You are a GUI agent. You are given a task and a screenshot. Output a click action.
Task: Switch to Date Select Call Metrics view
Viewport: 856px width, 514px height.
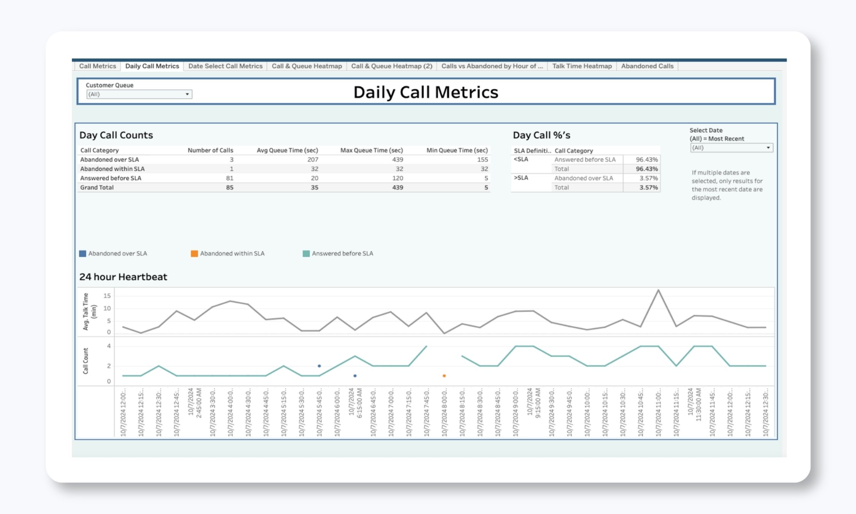(x=225, y=65)
